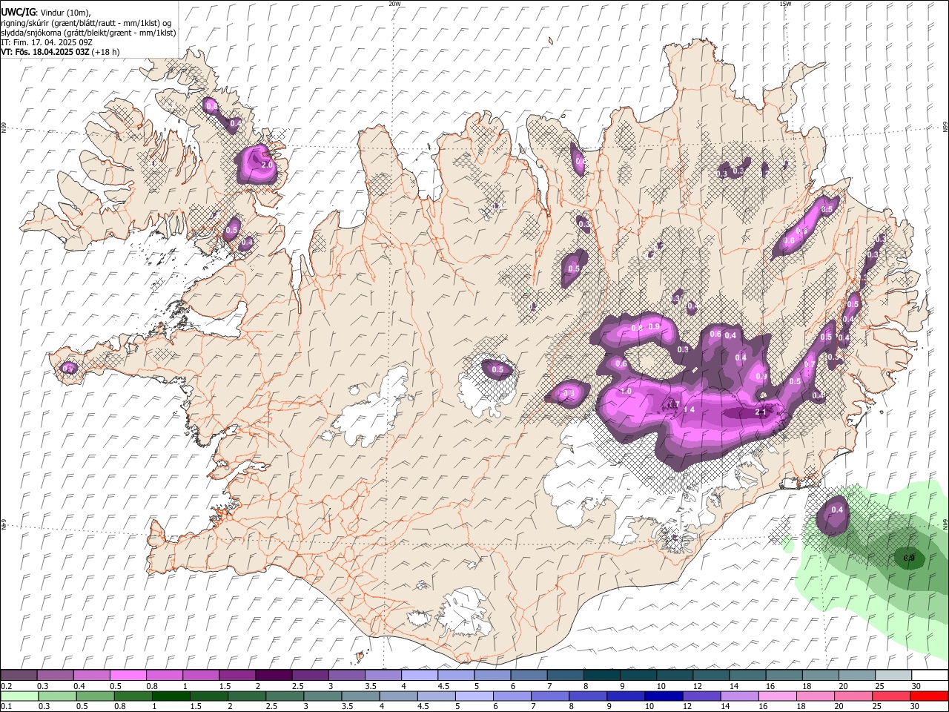Select the light pink 16–18 rain scale swatch

tap(778, 696)
